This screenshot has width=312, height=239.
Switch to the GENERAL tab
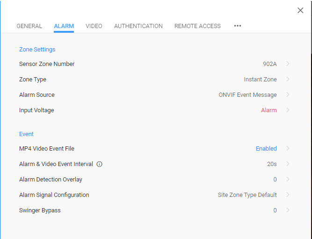point(29,26)
